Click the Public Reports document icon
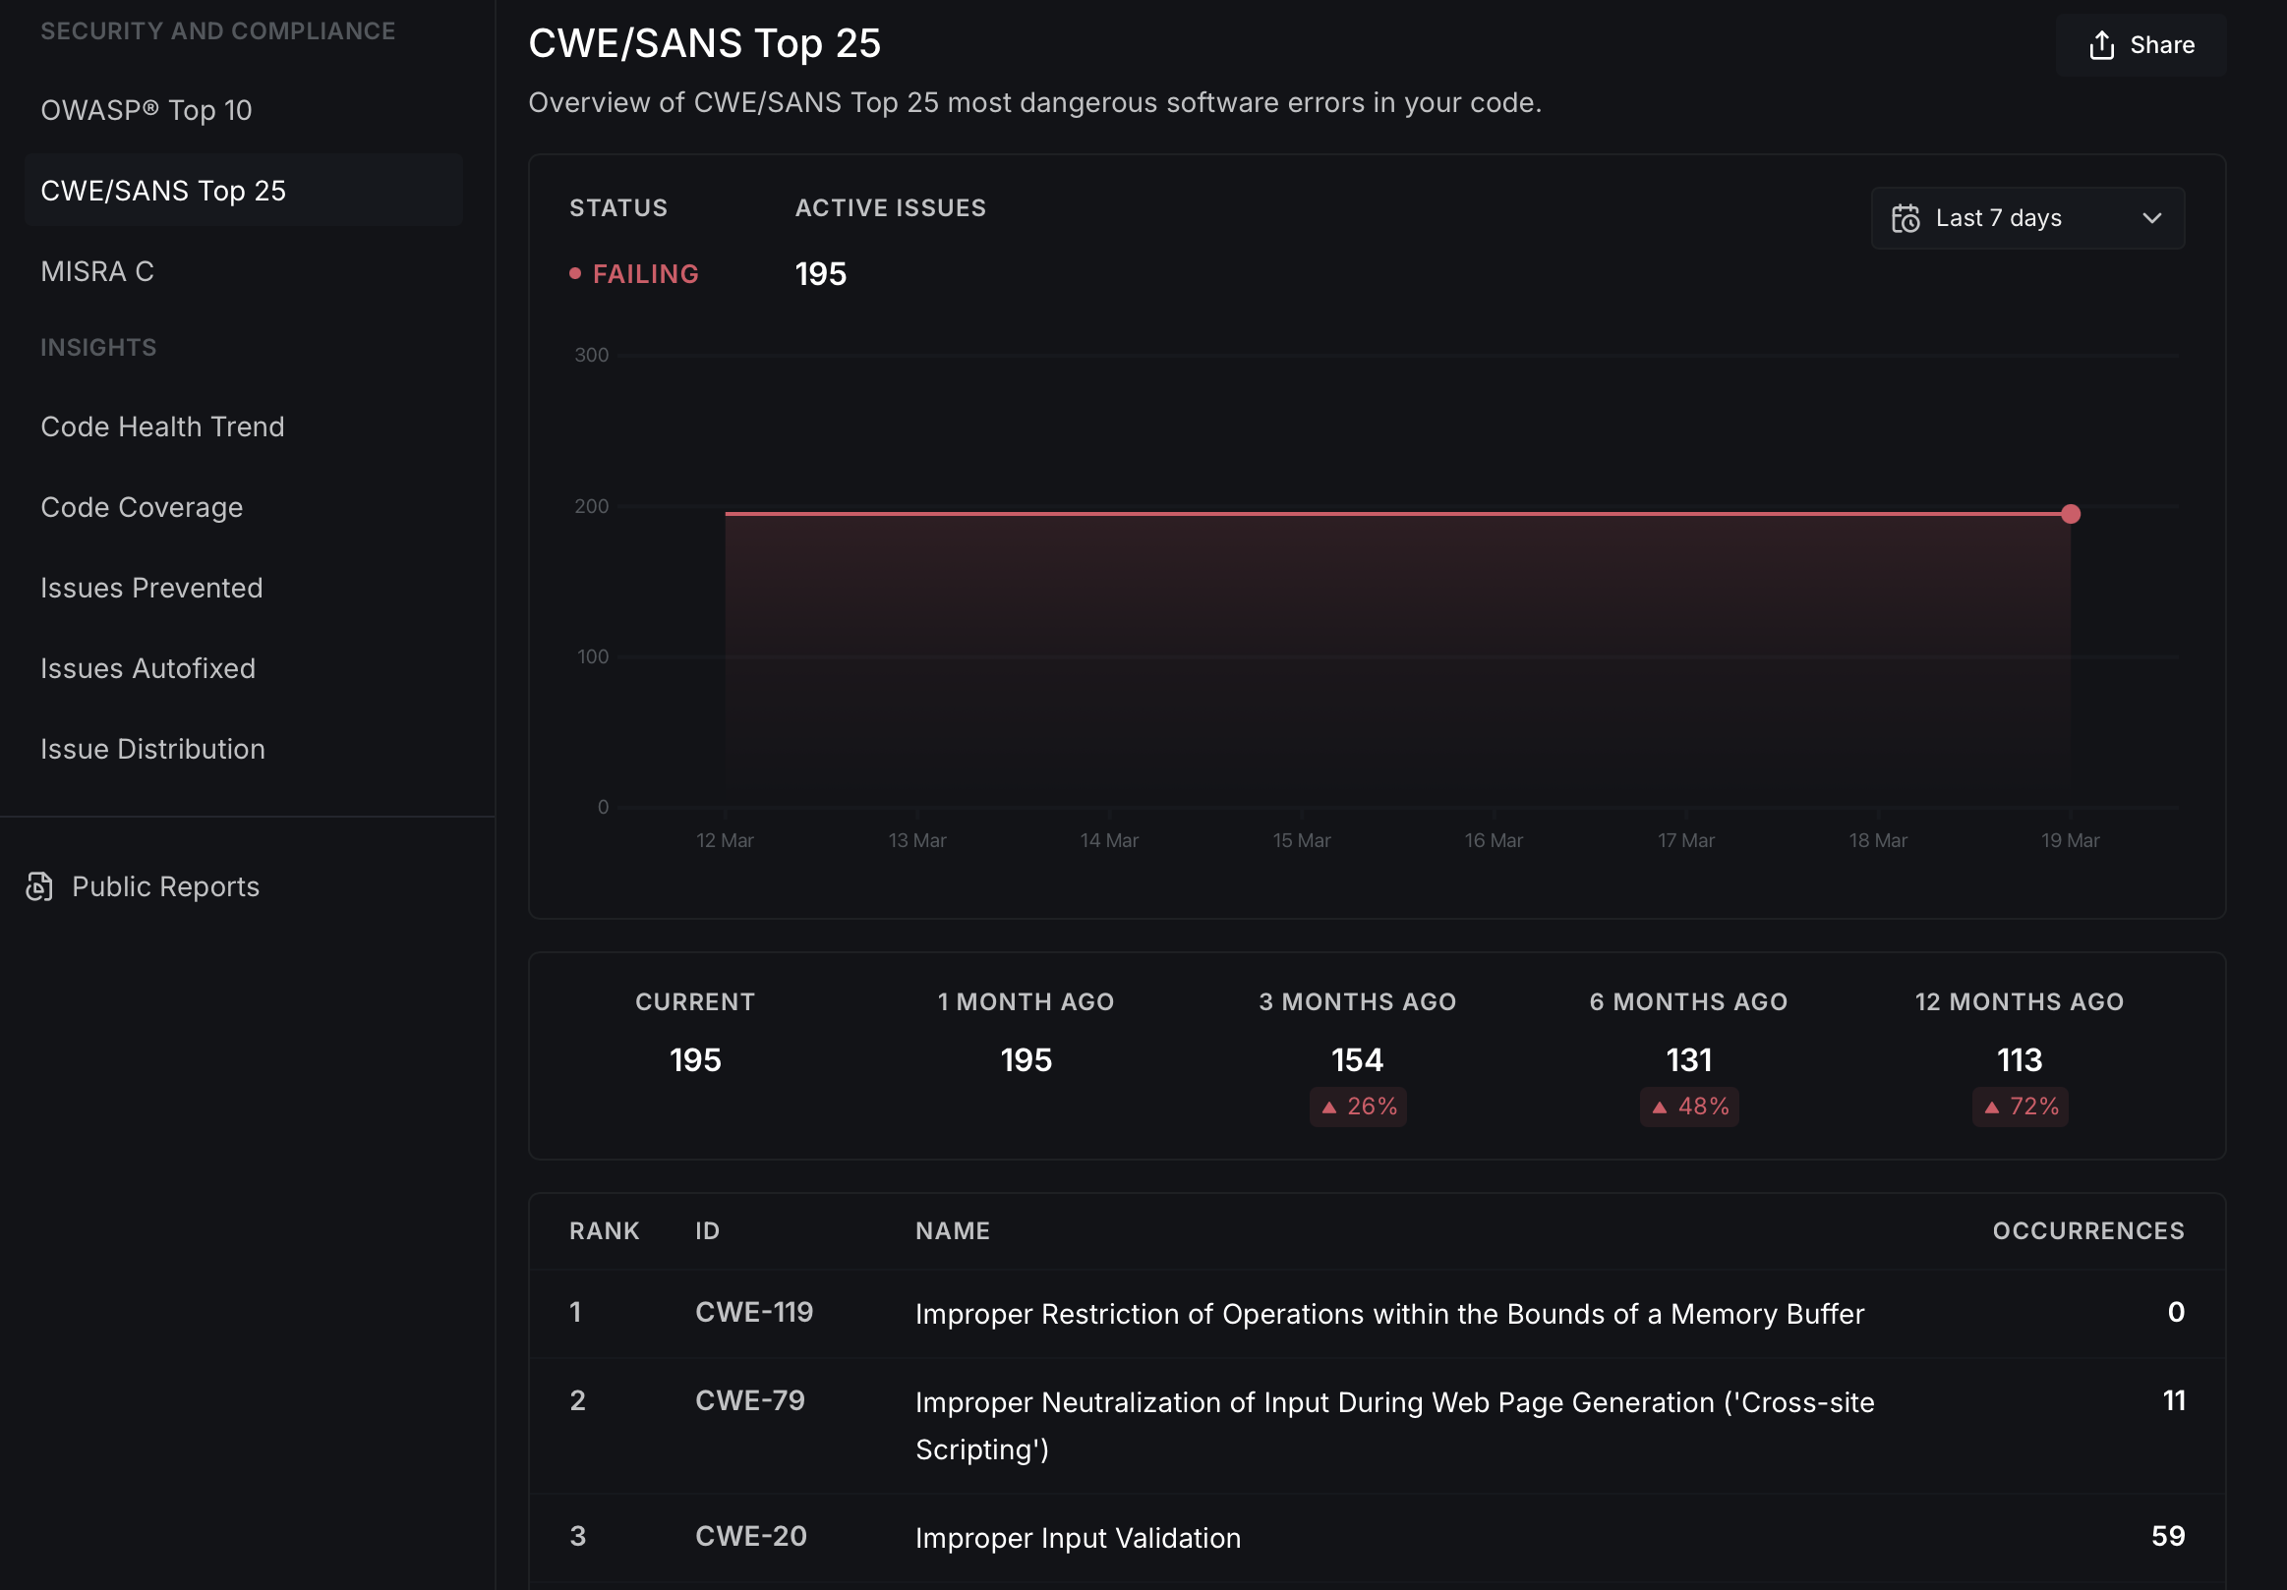Image resolution: width=2287 pixels, height=1590 pixels. [39, 886]
